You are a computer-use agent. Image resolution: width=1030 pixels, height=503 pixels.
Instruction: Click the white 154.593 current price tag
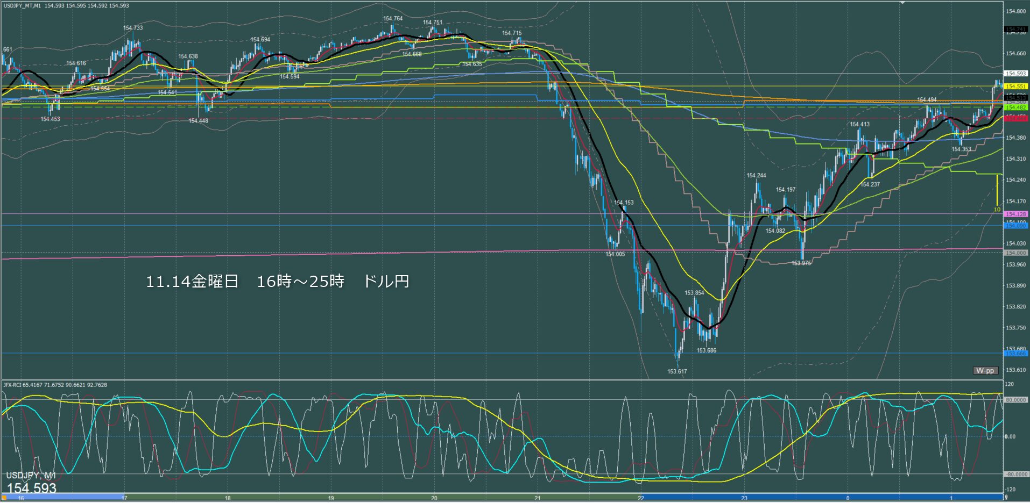click(1015, 74)
